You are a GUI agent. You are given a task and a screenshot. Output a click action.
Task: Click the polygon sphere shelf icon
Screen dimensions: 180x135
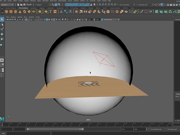(x=6, y=12)
